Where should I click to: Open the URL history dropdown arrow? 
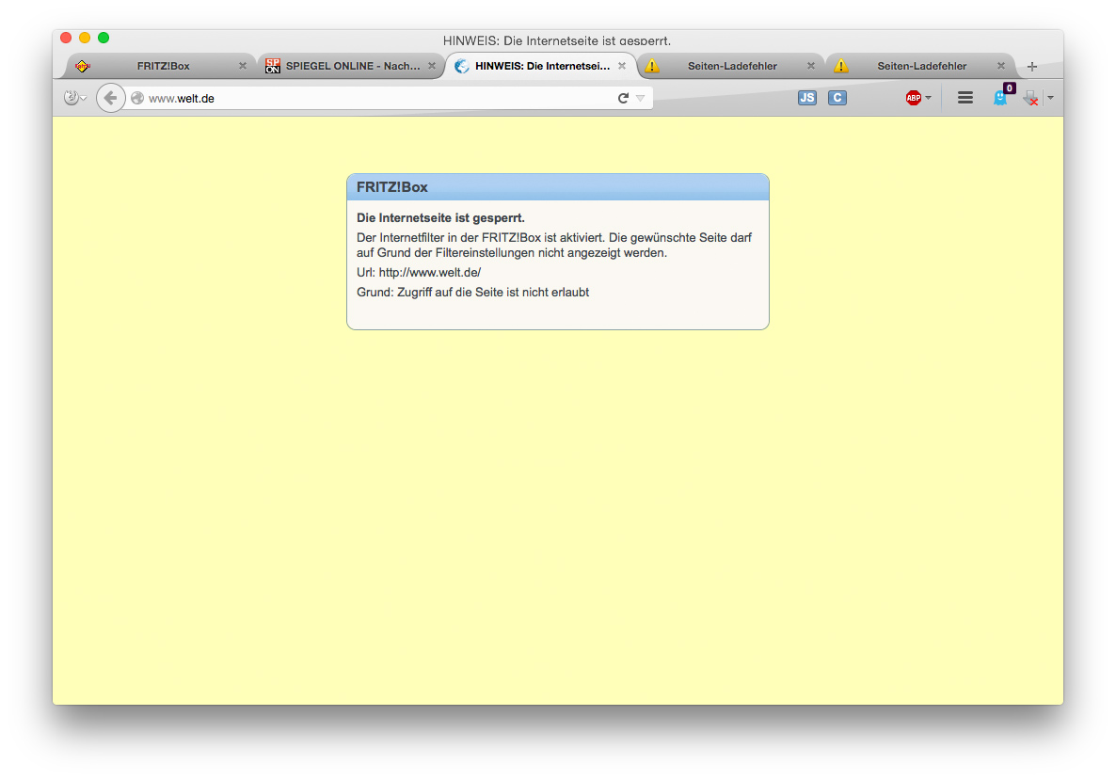[641, 98]
